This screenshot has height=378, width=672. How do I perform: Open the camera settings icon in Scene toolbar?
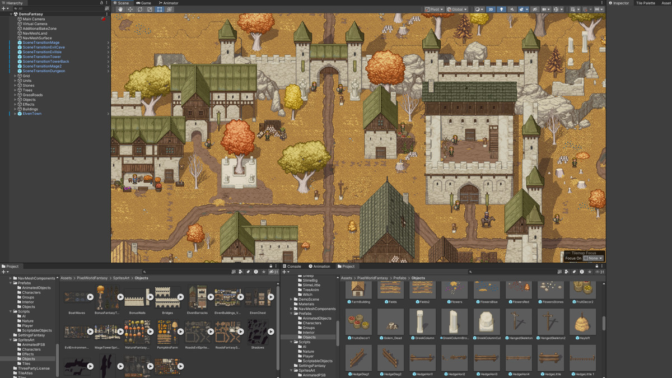pos(545,9)
